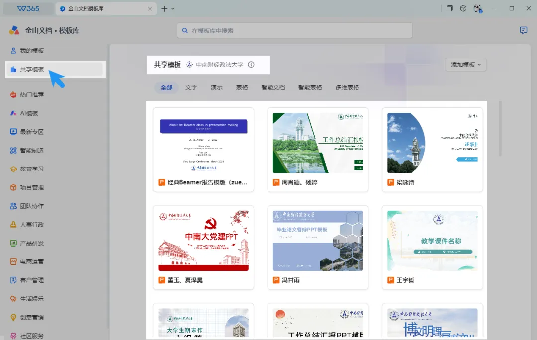Open the 中南大党建PPT template thumbnail
The width and height of the screenshot is (537, 340).
click(x=203, y=241)
